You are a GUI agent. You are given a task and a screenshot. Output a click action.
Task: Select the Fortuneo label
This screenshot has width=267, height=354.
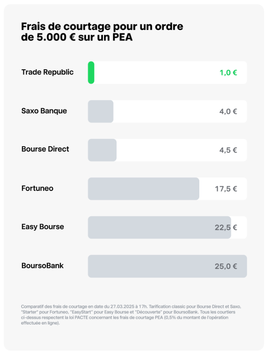point(37,188)
